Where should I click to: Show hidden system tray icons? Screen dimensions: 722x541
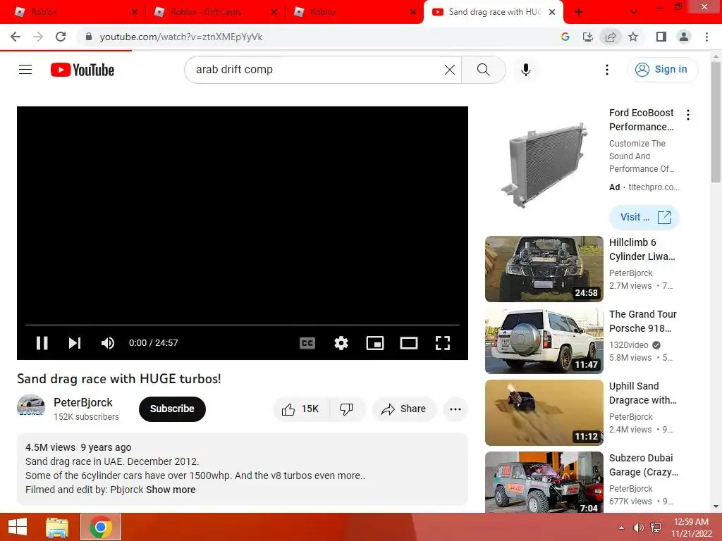coord(622,528)
